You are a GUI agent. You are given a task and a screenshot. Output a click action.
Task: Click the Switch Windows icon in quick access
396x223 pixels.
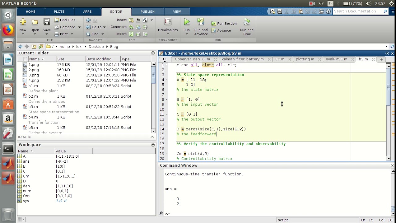click(x=321, y=11)
